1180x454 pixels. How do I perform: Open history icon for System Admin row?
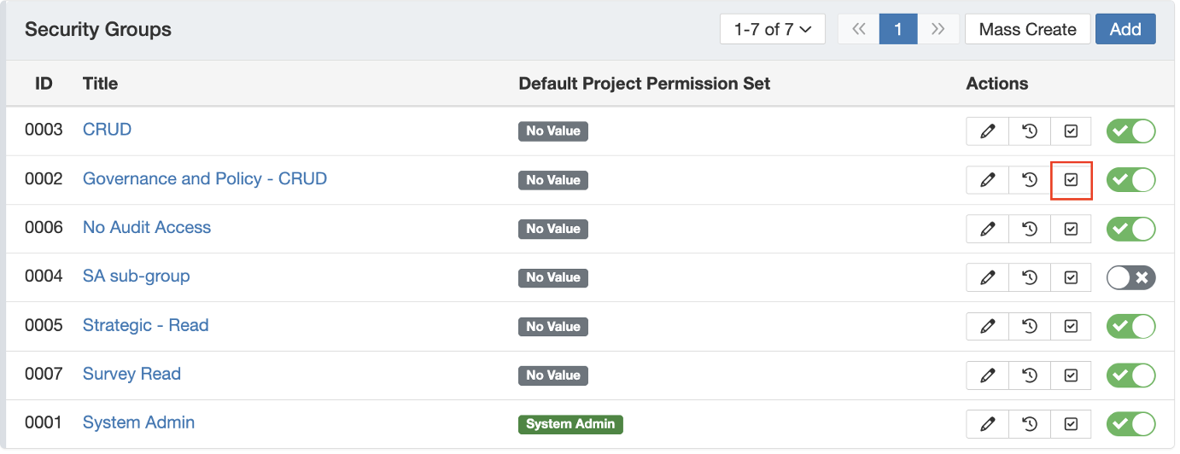[x=1030, y=423]
